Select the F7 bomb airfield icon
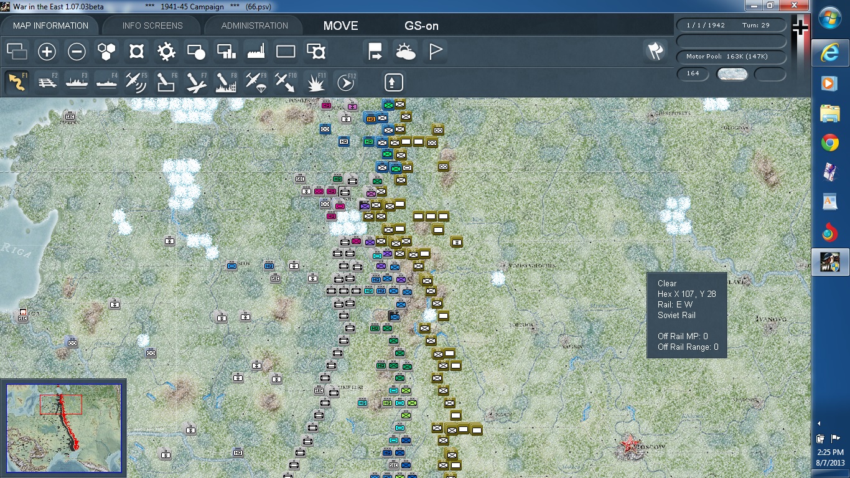850x478 pixels. click(x=196, y=82)
